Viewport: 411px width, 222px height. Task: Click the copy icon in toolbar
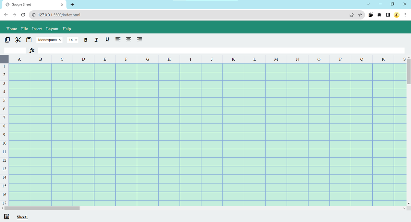tap(8, 40)
